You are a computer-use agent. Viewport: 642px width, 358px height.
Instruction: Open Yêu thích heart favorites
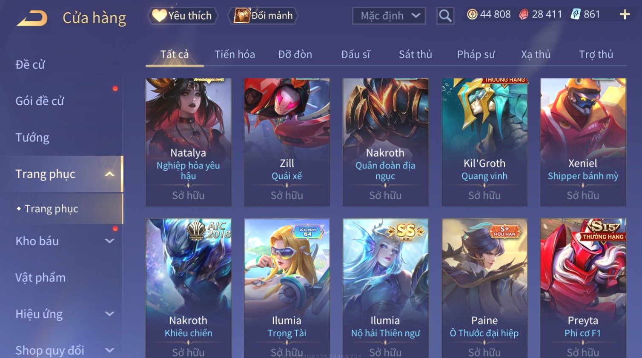(183, 16)
